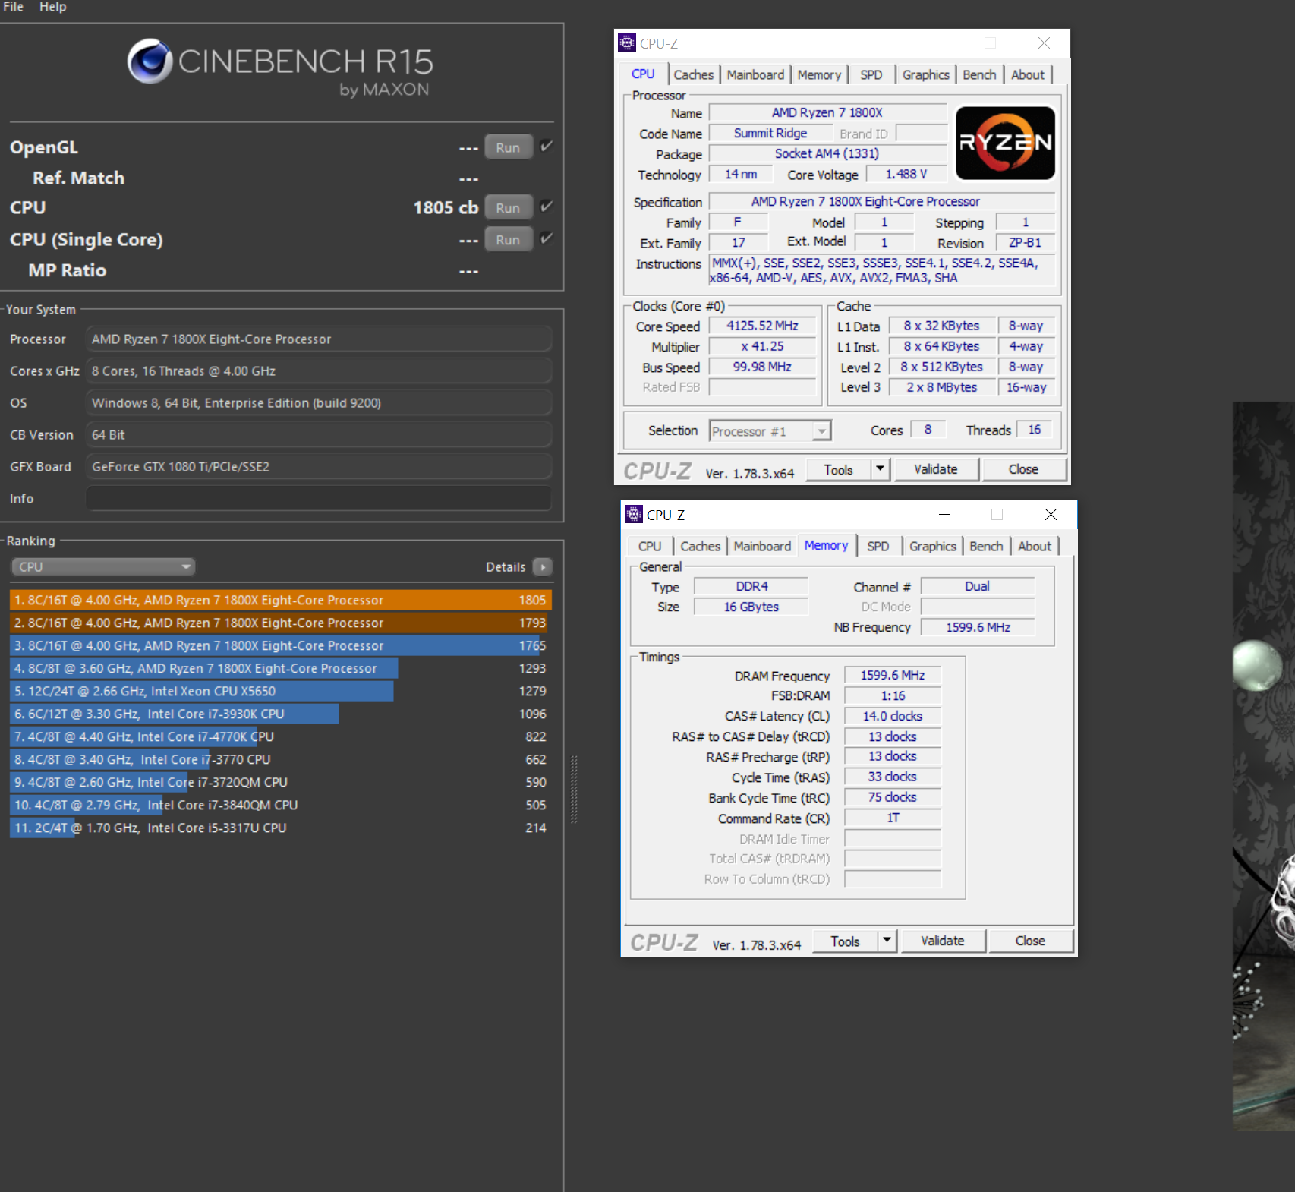
Task: Toggle the CPU test checkmark
Action: 546,207
